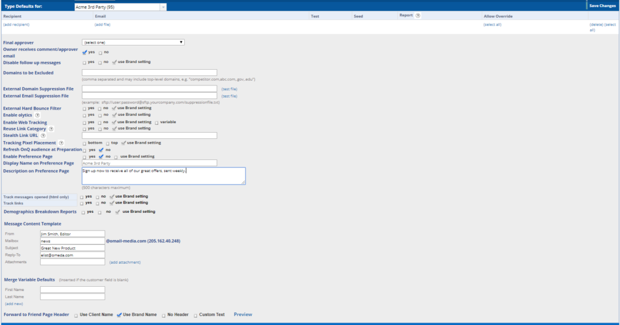Check variable for Enable Web Tracking
Image resolution: width=620 pixels, height=325 pixels.
[157, 122]
